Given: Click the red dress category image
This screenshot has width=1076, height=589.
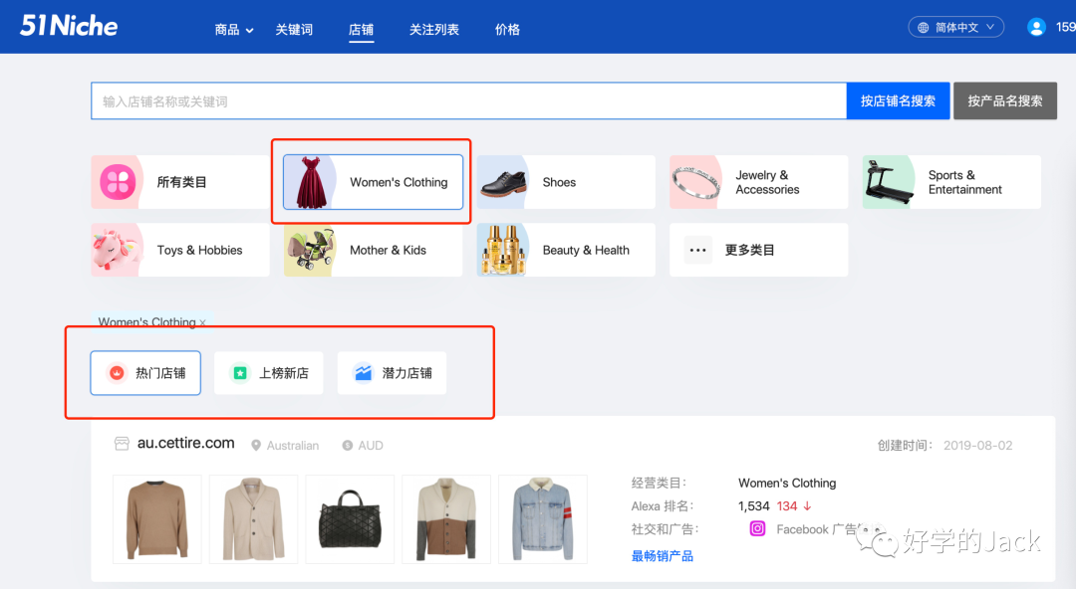Looking at the screenshot, I should click(x=311, y=182).
